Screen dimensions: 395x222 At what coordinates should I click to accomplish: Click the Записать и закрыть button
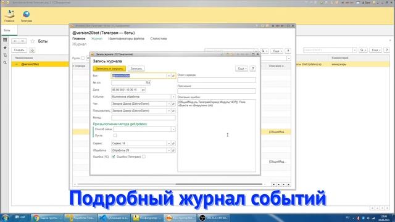[x=109, y=68]
